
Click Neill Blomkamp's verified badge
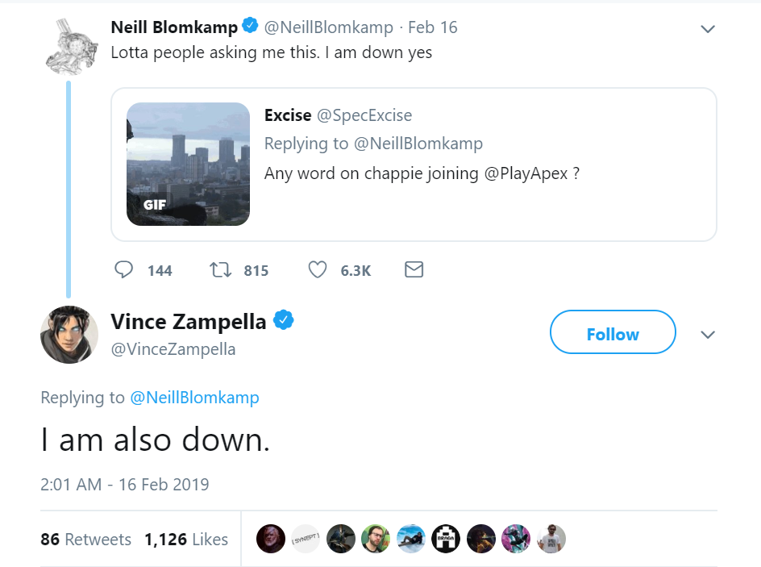[250, 27]
